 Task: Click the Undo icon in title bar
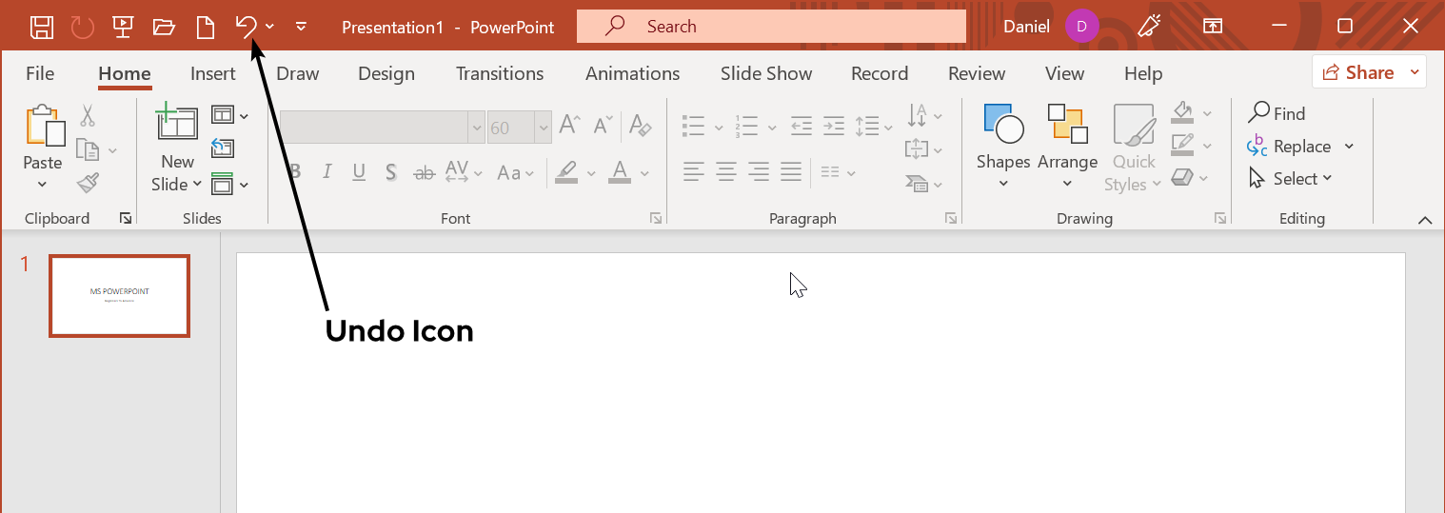pyautogui.click(x=247, y=27)
